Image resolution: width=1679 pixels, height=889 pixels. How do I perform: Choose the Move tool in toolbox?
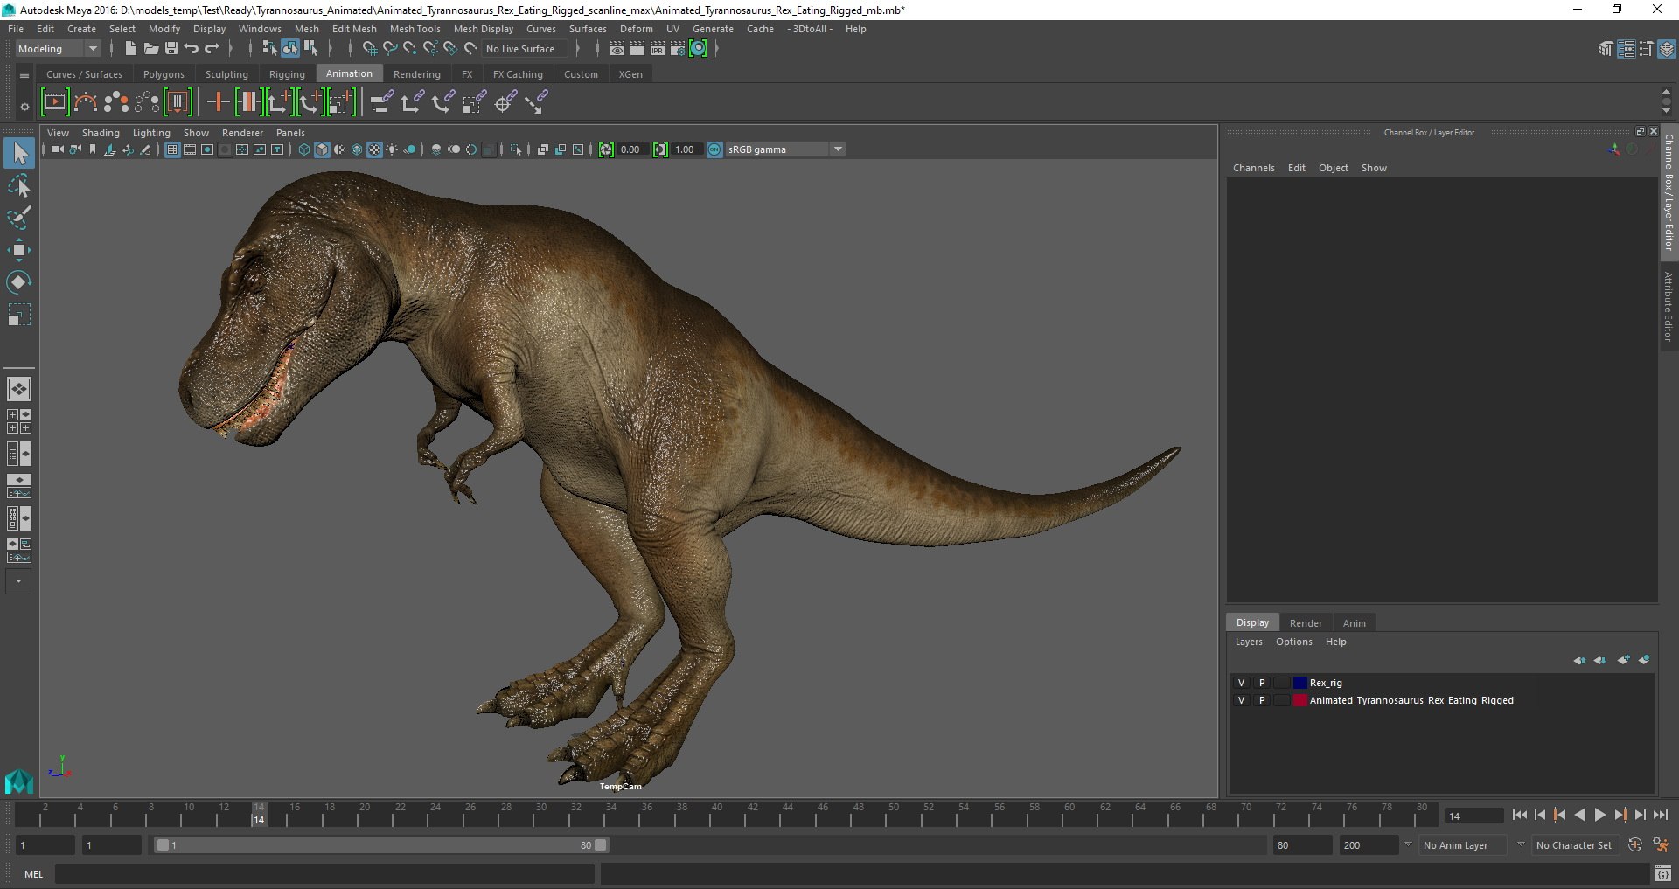[x=19, y=250]
